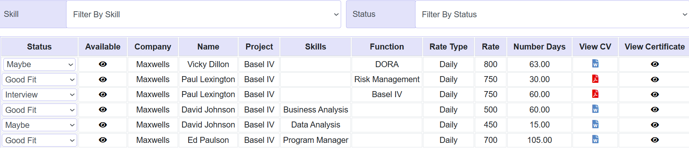Change Ed Paulson's Good Fit status dropdown
This screenshot has height=150, width=689.
coord(39,140)
